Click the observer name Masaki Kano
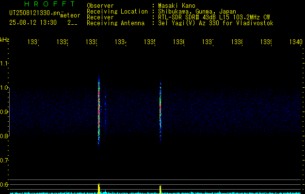 (x=177, y=6)
